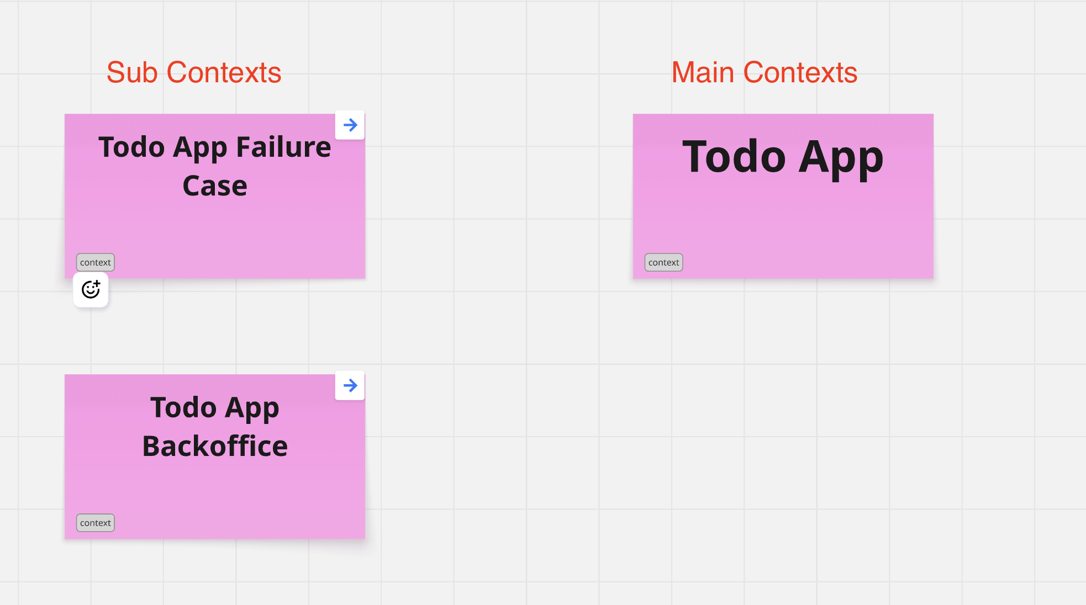The width and height of the screenshot is (1086, 605).
Task: Click the large "Todo App" title text
Action: click(x=783, y=157)
